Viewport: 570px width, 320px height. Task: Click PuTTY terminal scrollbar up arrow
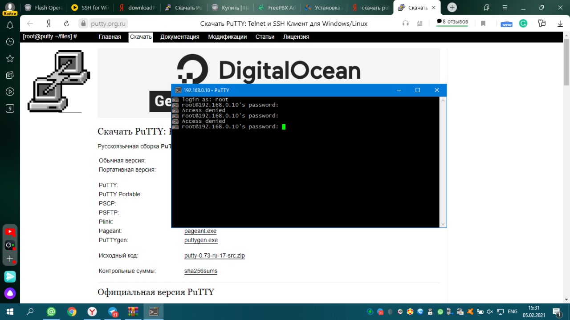coord(443,101)
